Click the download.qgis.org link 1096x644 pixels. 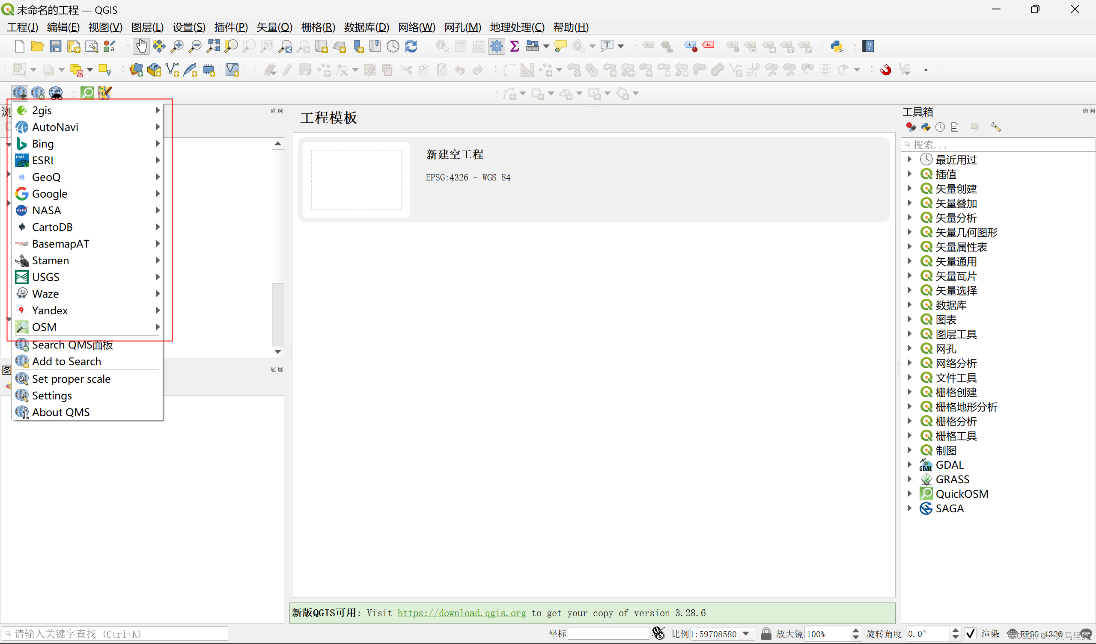(462, 613)
